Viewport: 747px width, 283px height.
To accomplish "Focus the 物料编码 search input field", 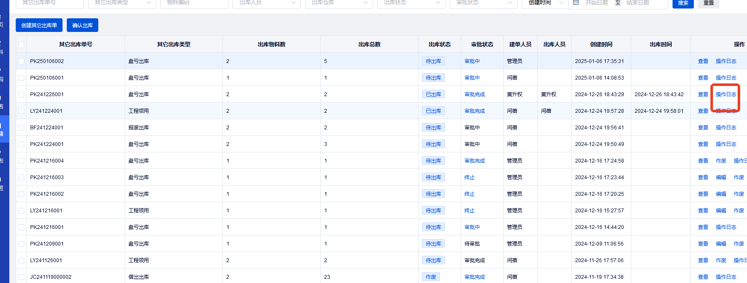I will (x=194, y=3).
